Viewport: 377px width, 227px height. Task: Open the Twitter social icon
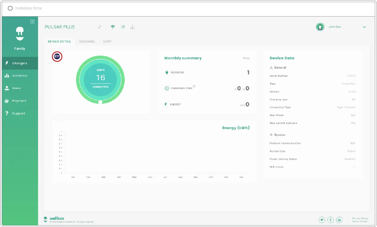pos(322,220)
